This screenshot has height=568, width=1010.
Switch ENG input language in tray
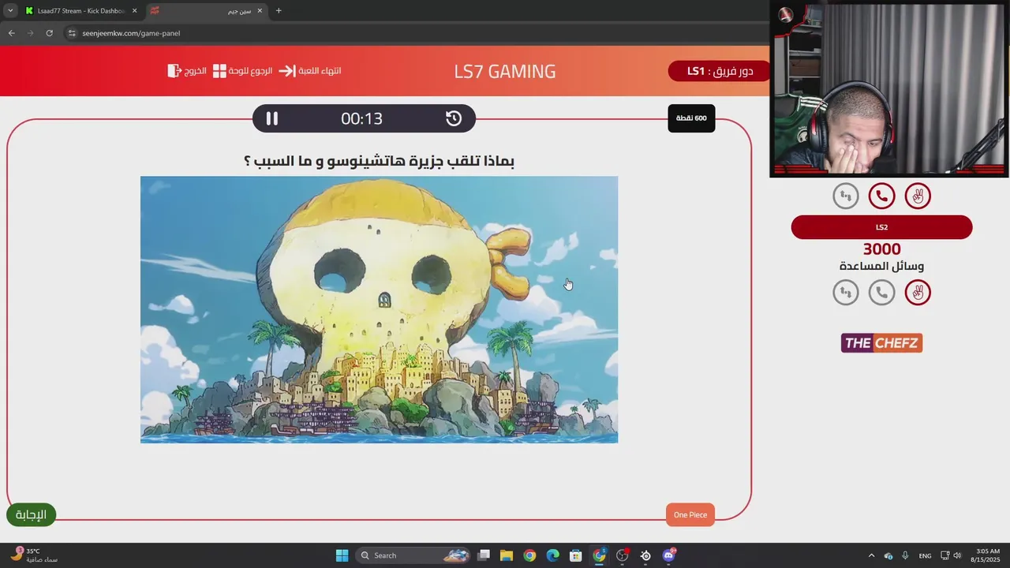pyautogui.click(x=925, y=555)
